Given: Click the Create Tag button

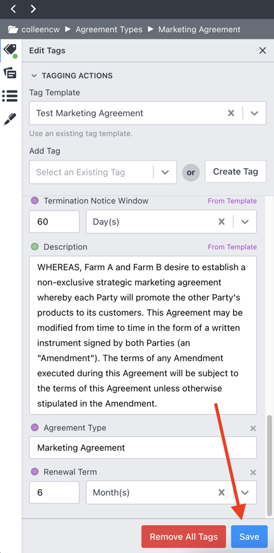Looking at the screenshot, I should [x=236, y=172].
